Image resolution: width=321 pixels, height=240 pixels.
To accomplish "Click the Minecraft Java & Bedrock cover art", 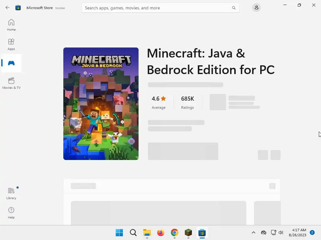I will [101, 104].
